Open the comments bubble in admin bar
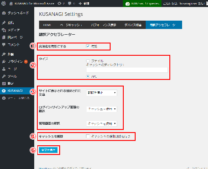 70,4
